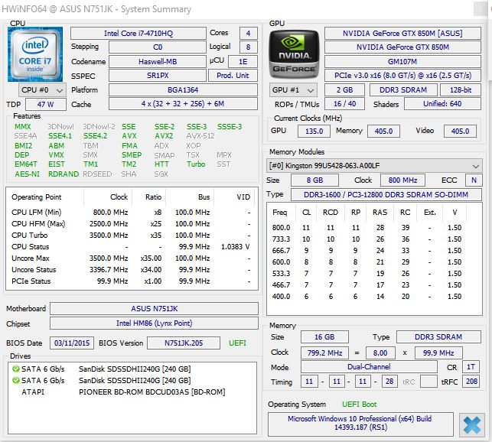Click the ECC N field
This screenshot has width=492, height=442.
(474, 180)
